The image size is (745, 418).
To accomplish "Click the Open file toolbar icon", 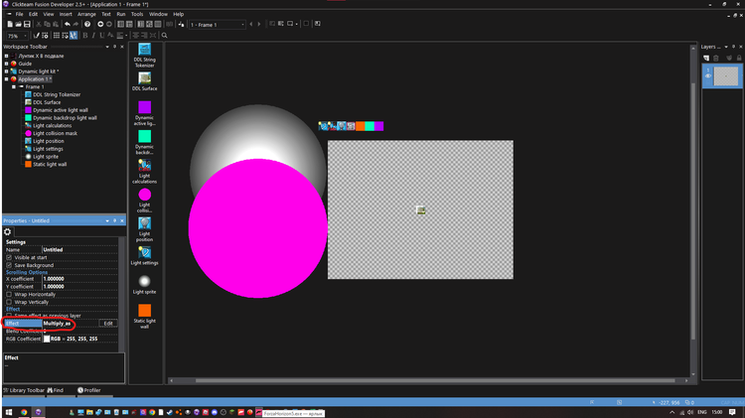I will click(x=18, y=24).
